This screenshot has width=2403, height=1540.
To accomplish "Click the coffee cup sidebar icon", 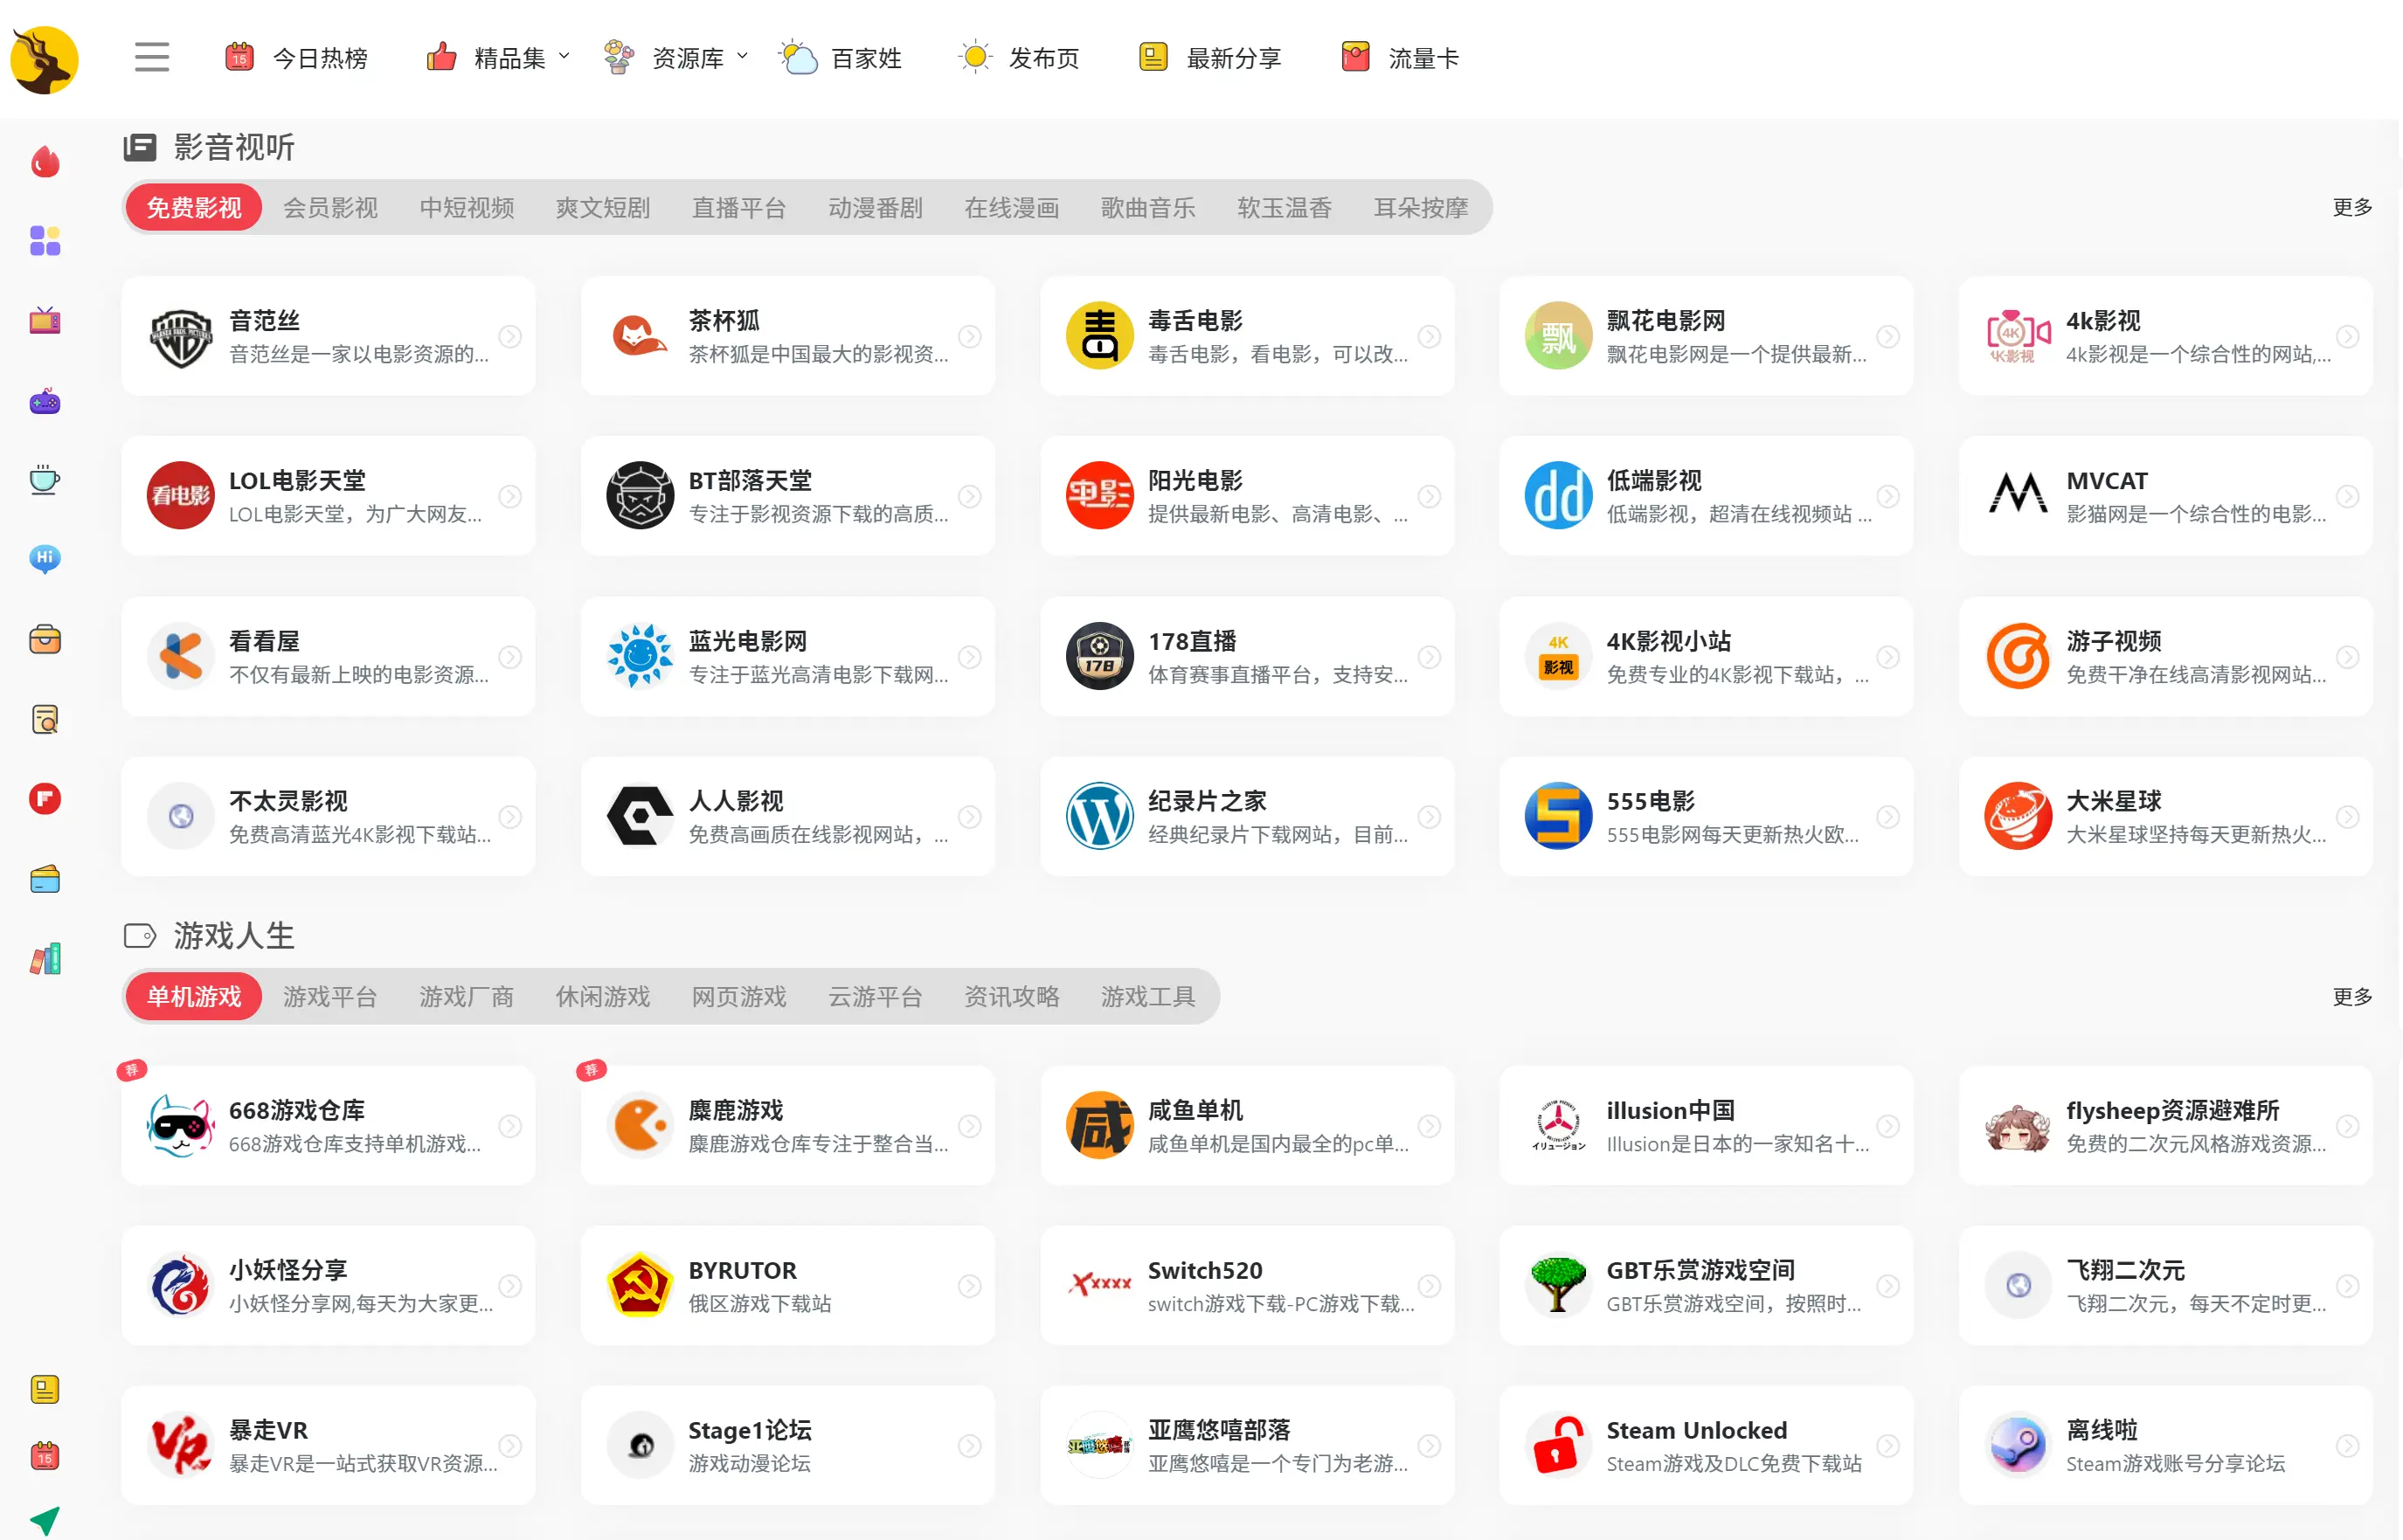I will [45, 480].
